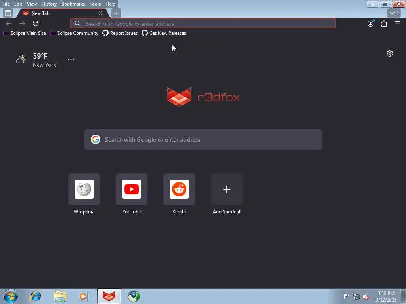The height and width of the screenshot is (304, 406).
Task: Open Action Center flag in tray
Action: tap(347, 296)
